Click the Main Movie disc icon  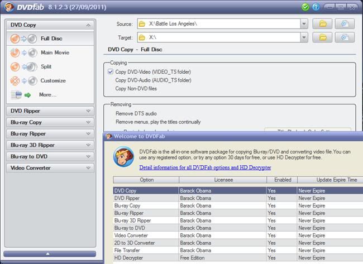(x=23, y=53)
